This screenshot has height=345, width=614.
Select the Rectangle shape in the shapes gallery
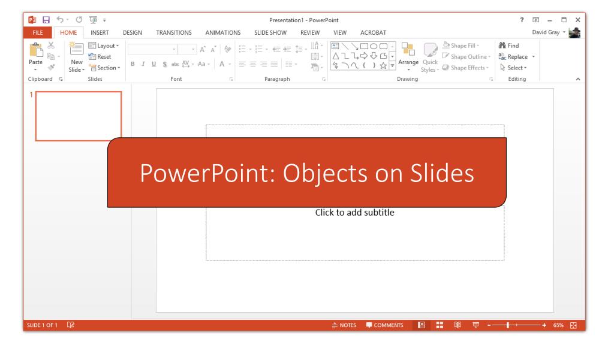coord(364,46)
